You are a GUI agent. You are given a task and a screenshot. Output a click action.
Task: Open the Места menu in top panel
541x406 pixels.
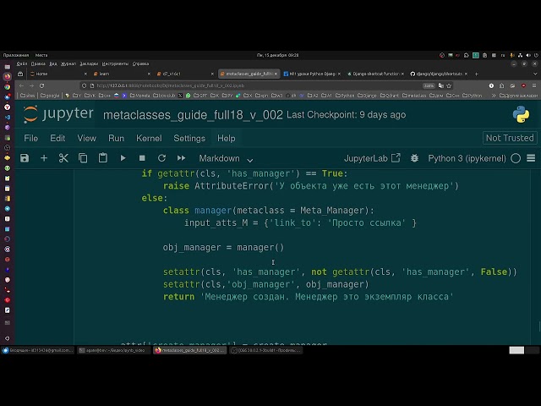point(41,55)
